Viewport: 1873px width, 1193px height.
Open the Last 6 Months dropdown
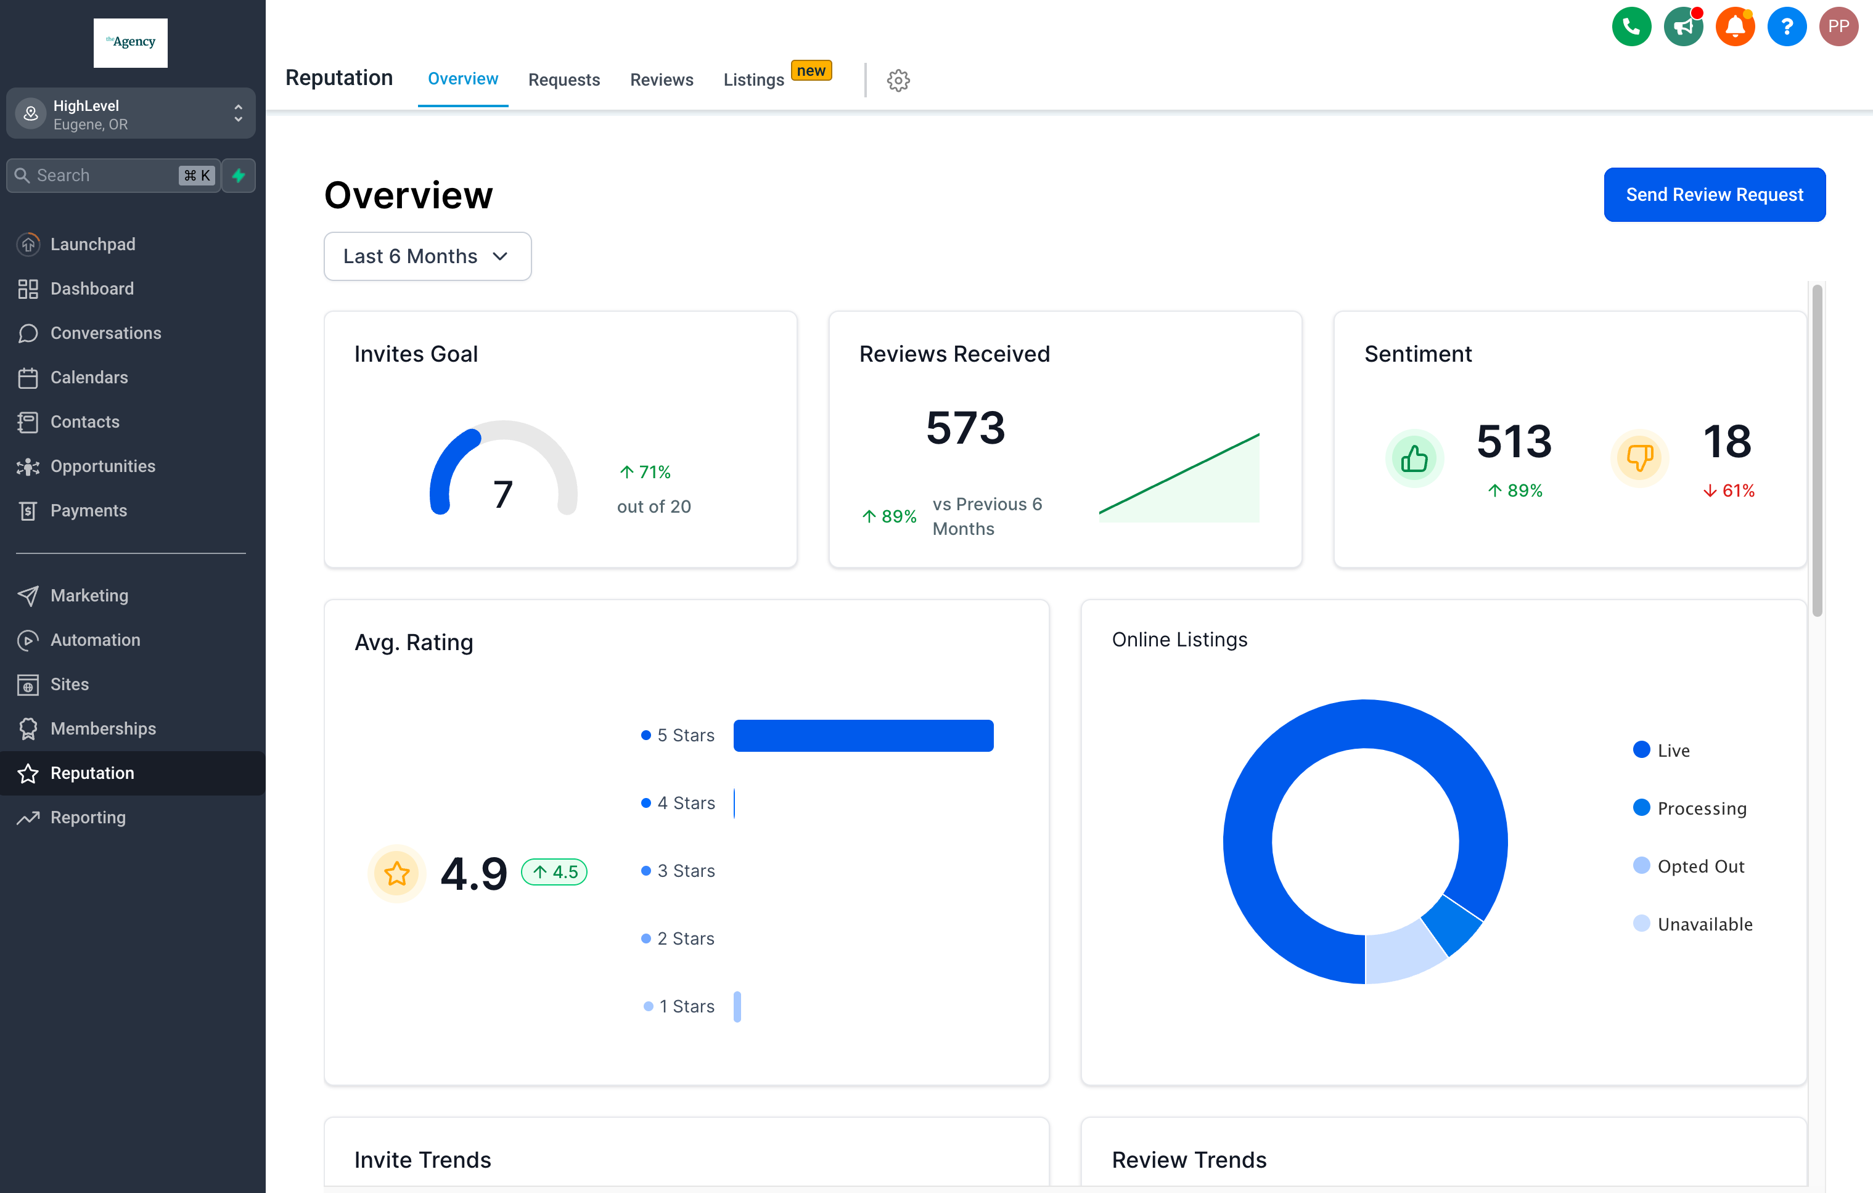(x=428, y=256)
